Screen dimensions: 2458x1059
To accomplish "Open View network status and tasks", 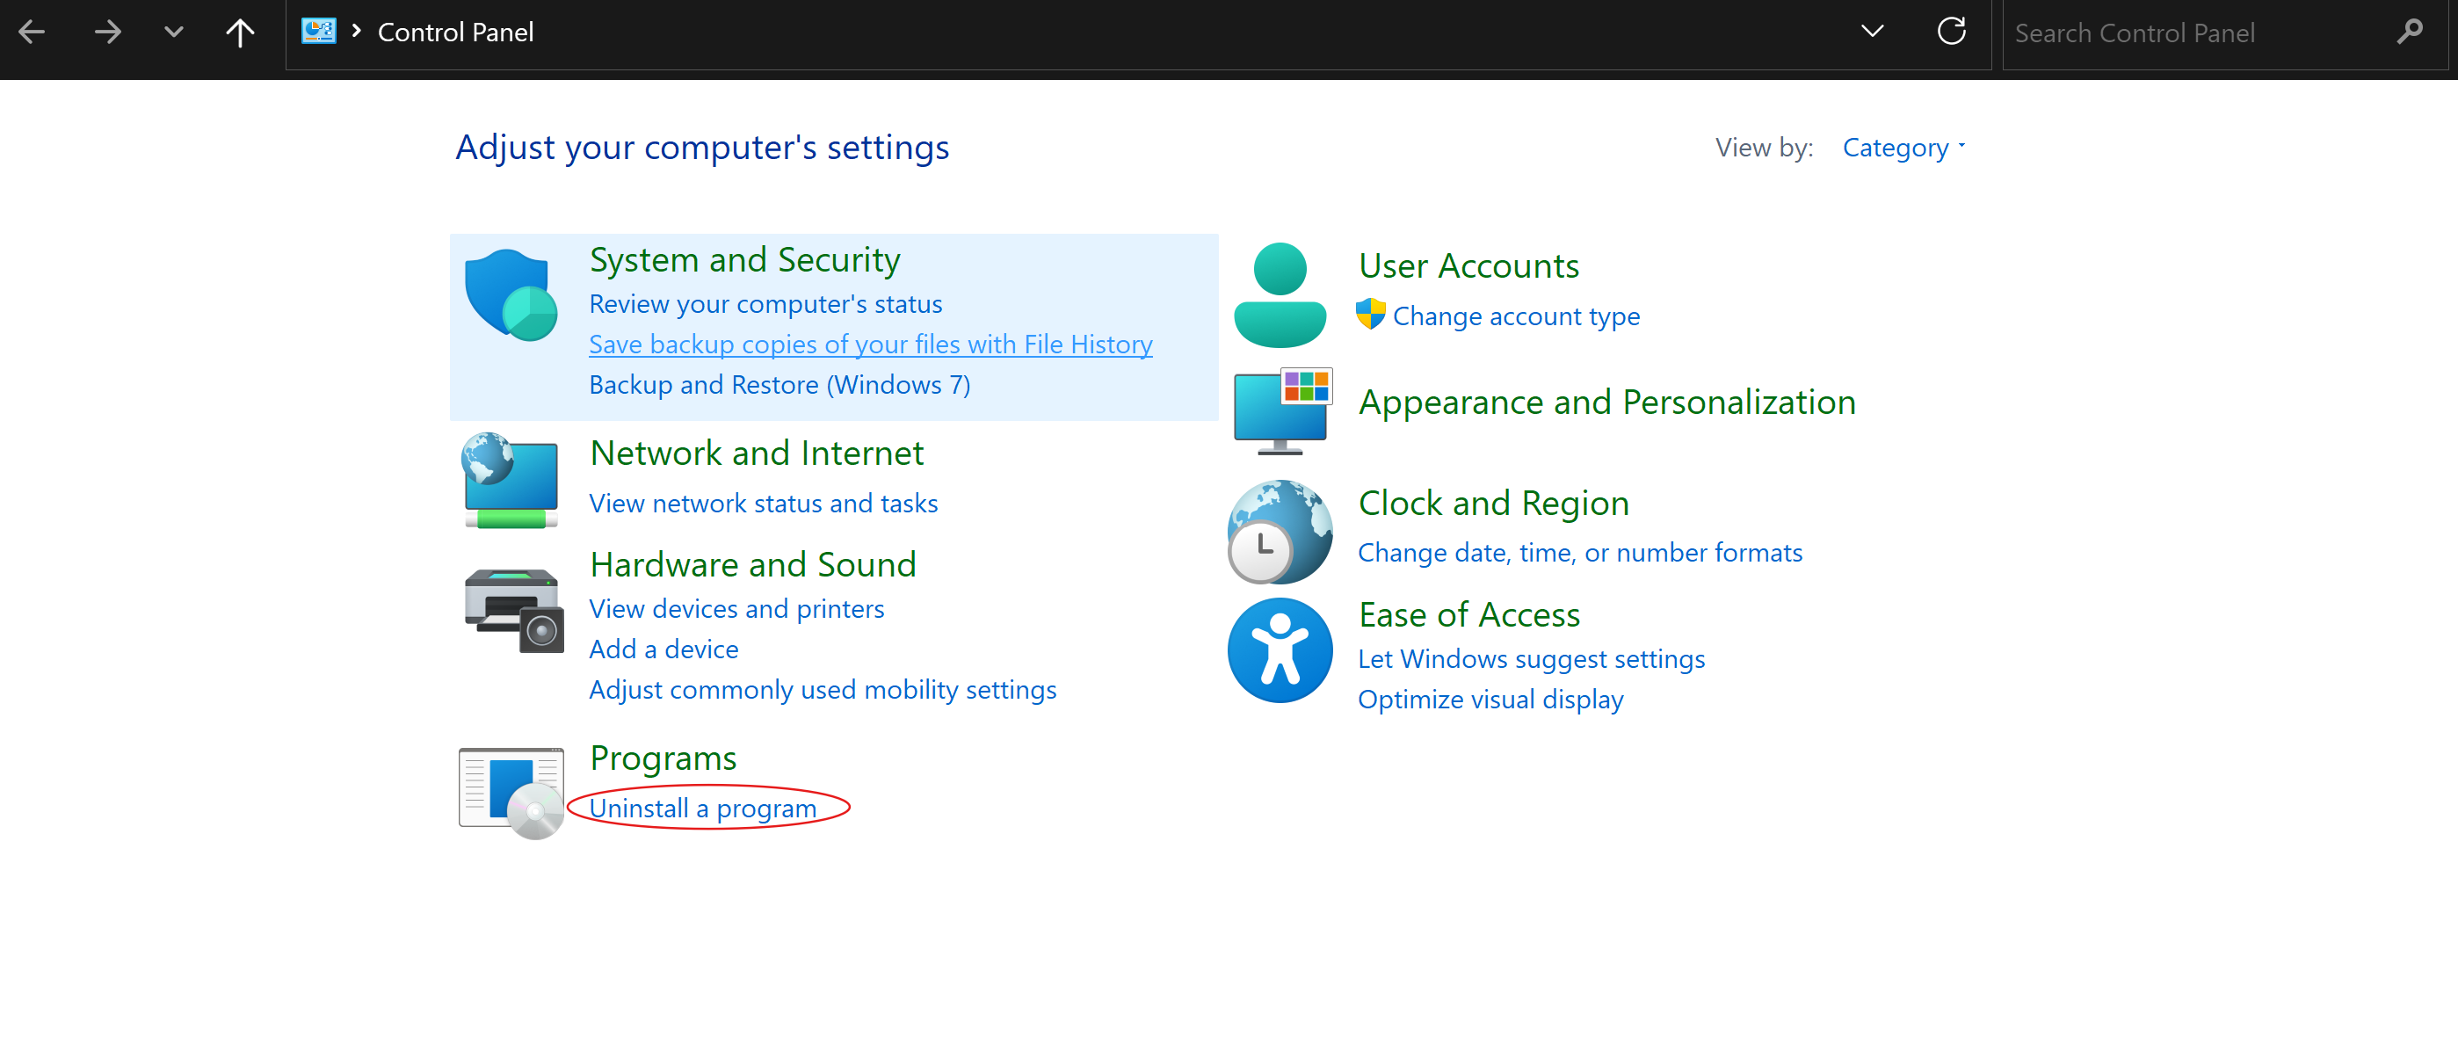I will click(x=763, y=503).
